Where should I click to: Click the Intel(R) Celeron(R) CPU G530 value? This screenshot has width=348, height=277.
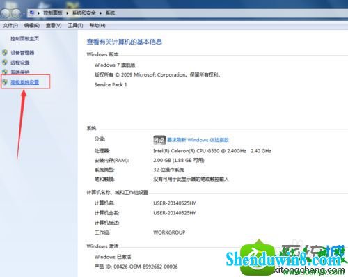click(212, 151)
